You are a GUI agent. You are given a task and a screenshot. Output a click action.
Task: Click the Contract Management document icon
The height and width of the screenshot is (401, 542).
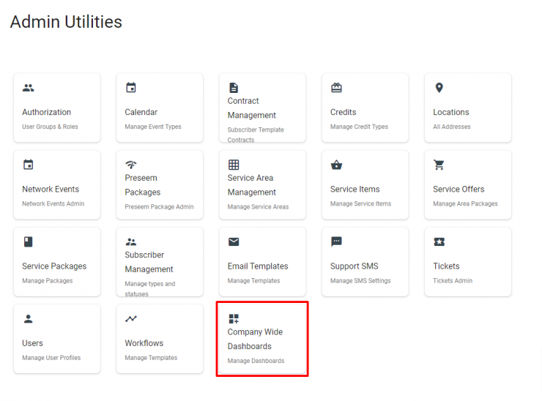[234, 88]
